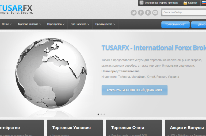Open the Преимущества menu

[x=105, y=24]
